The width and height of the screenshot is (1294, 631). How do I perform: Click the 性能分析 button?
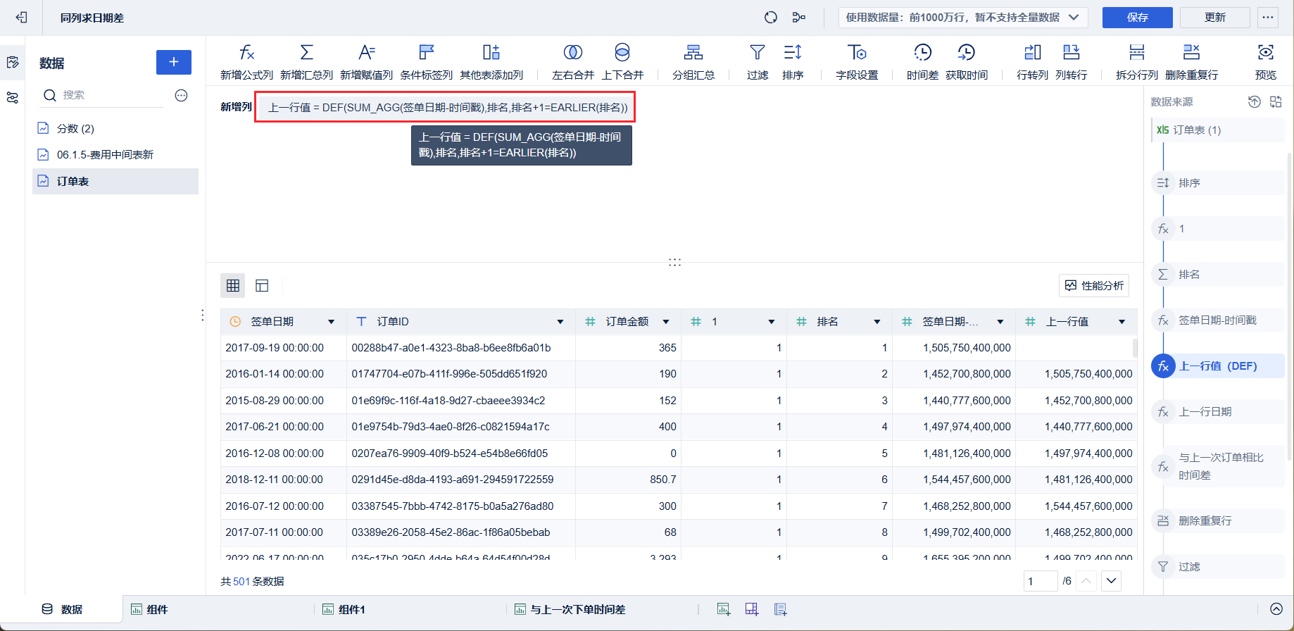click(1094, 285)
